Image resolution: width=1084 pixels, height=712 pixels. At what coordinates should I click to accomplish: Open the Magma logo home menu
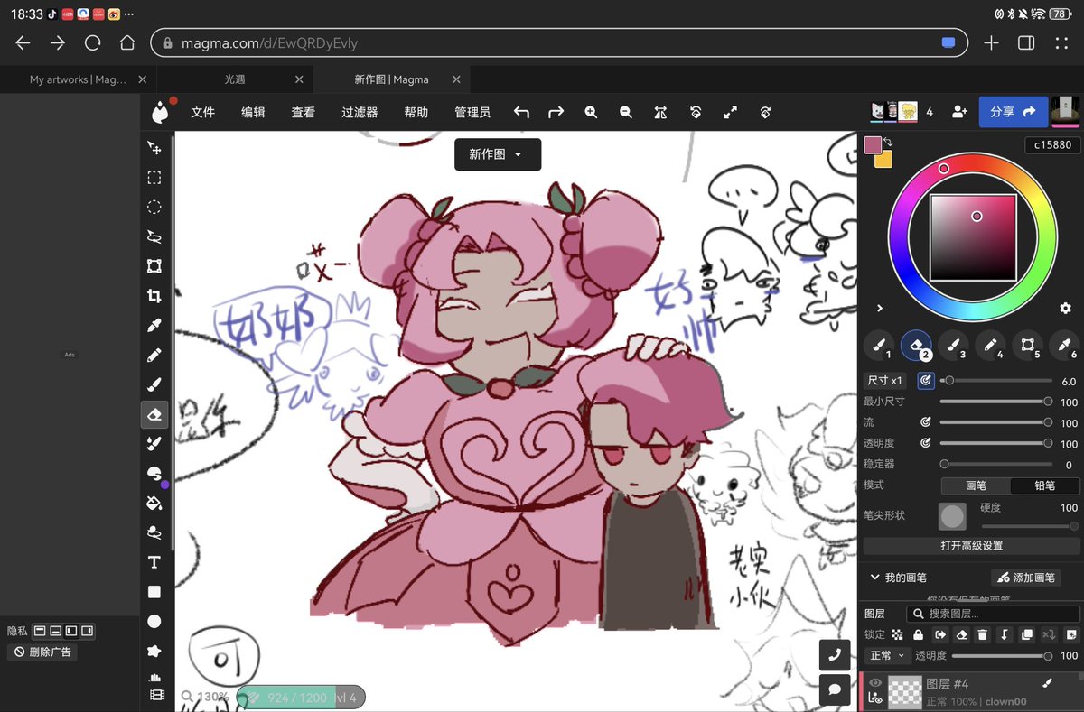[x=160, y=112]
